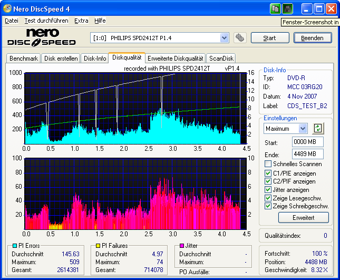Open the Maximum speed dropdown

[x=303, y=129]
